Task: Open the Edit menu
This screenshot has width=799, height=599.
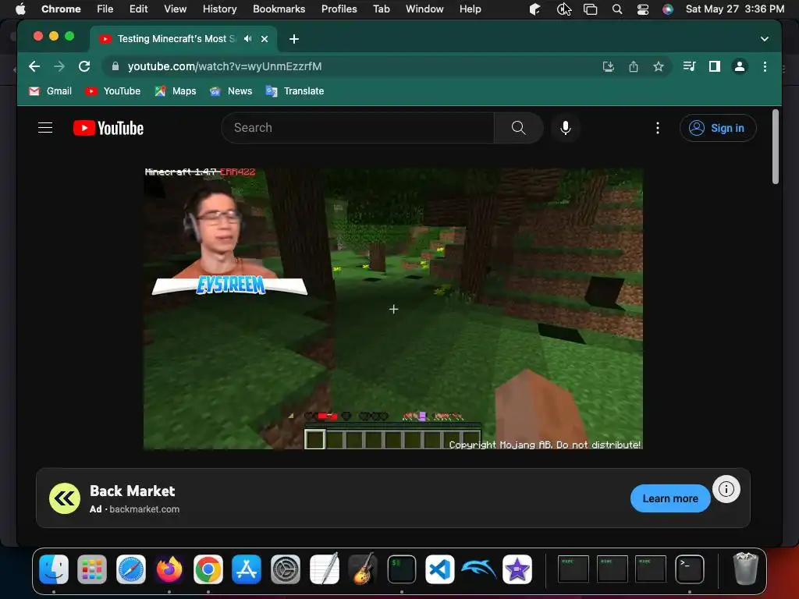Action: pos(138,9)
